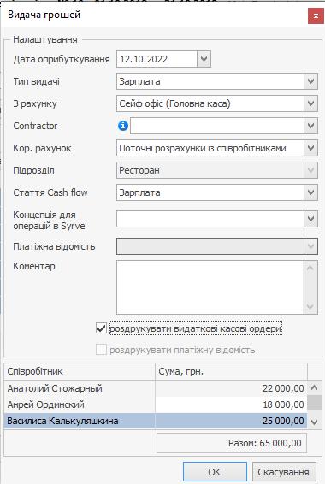Uncheck роздрукувати видаткові касові ордери checkbox

click(x=101, y=328)
